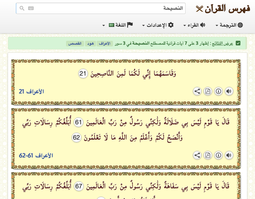
Task: Filter results by الأعراف surah tag
Action: pyautogui.click(x=105, y=43)
